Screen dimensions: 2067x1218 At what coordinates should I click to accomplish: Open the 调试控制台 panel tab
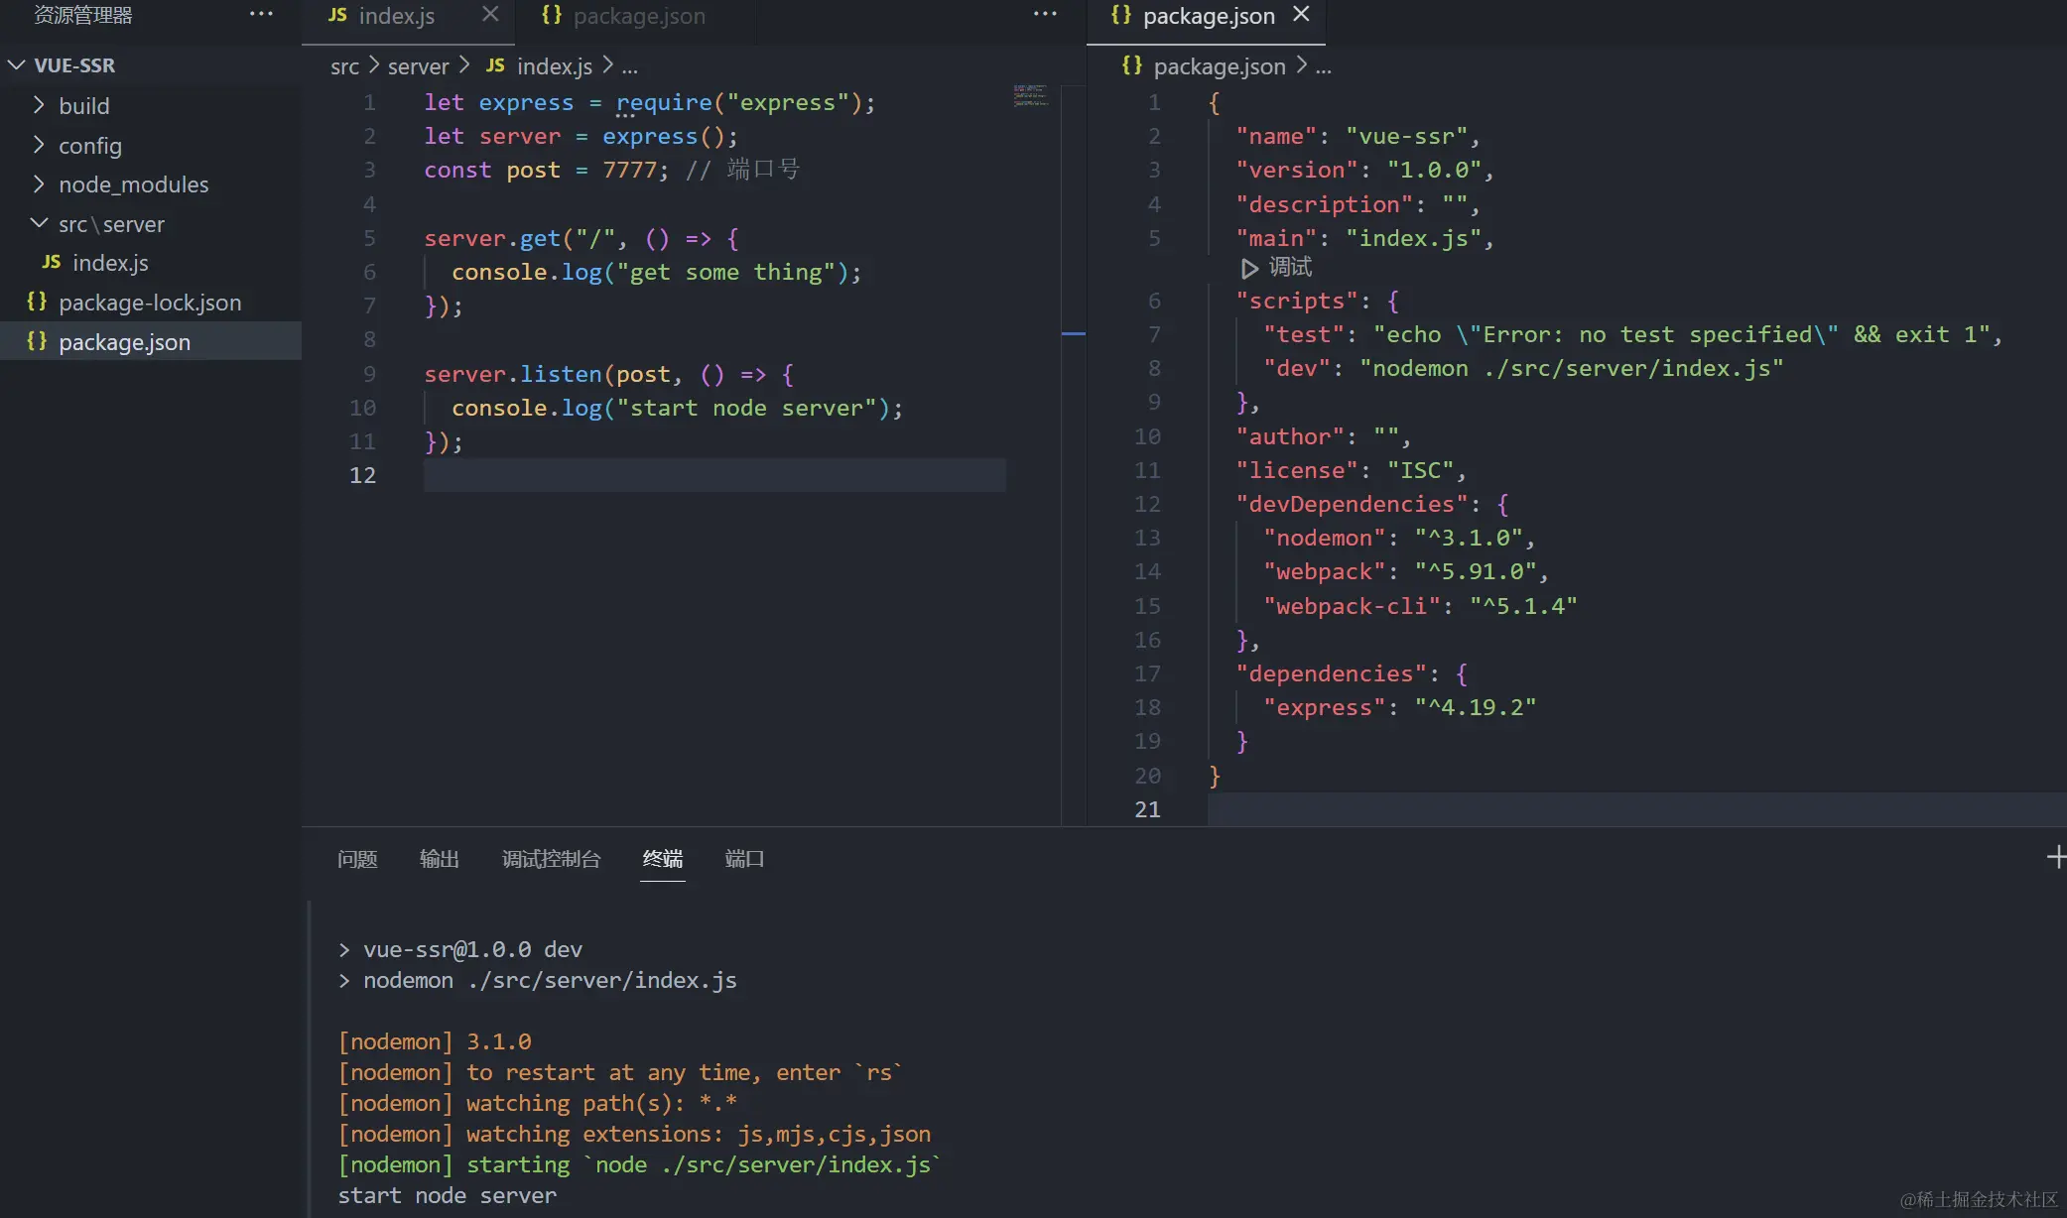(x=551, y=859)
